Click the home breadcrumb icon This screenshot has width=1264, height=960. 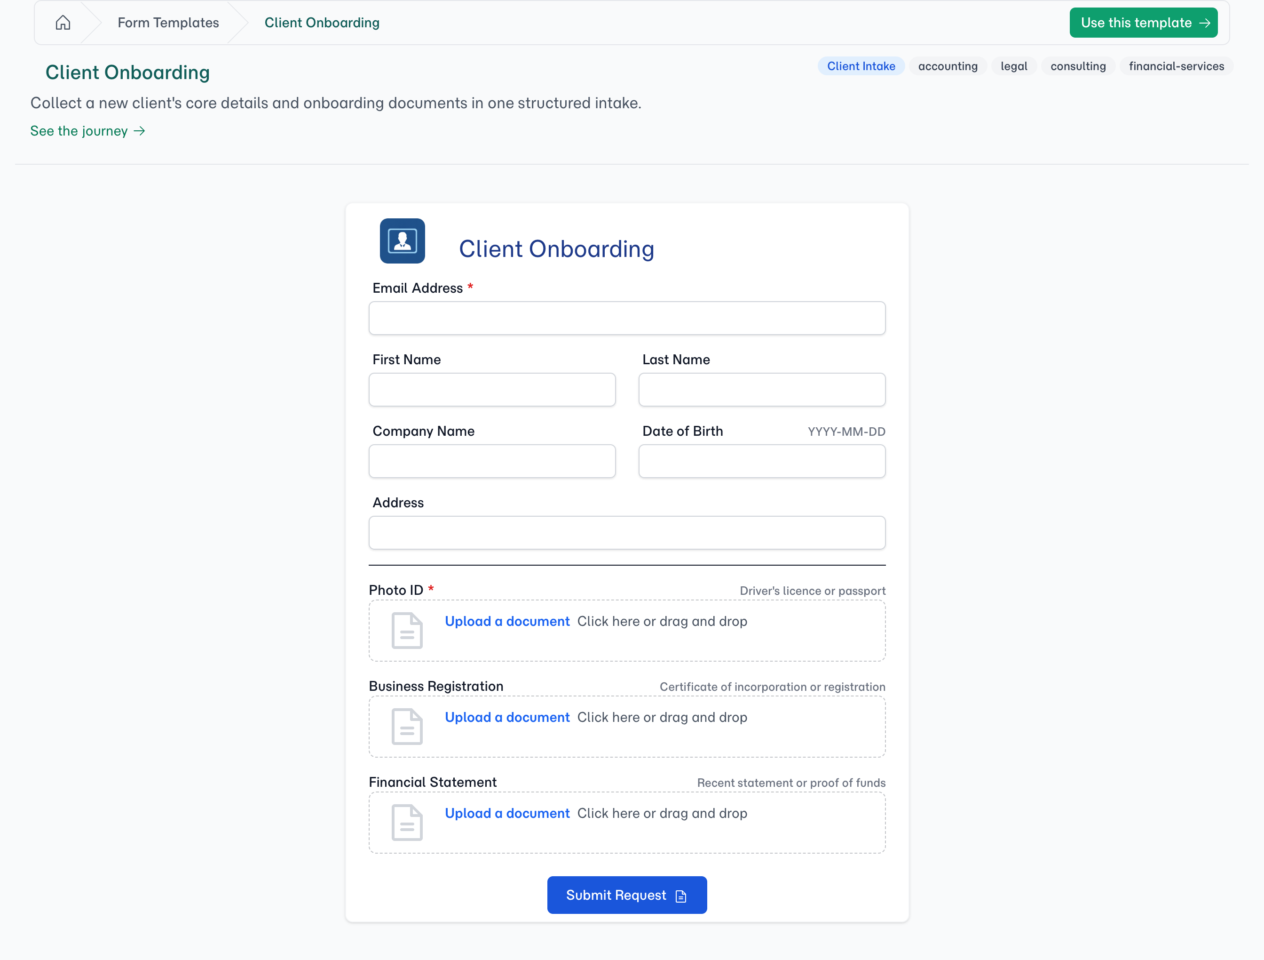(63, 23)
